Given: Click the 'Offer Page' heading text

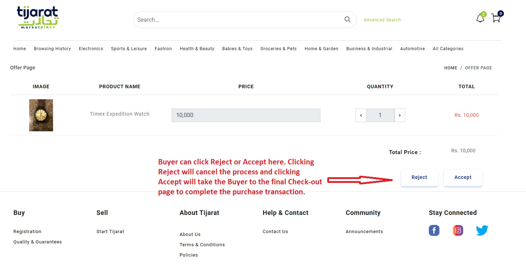Looking at the screenshot, I should tap(22, 68).
